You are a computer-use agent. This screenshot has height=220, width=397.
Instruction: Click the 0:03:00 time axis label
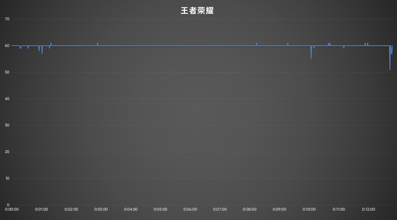point(101,210)
